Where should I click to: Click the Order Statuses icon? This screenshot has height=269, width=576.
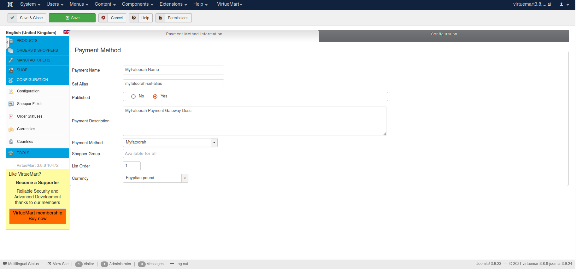click(11, 117)
